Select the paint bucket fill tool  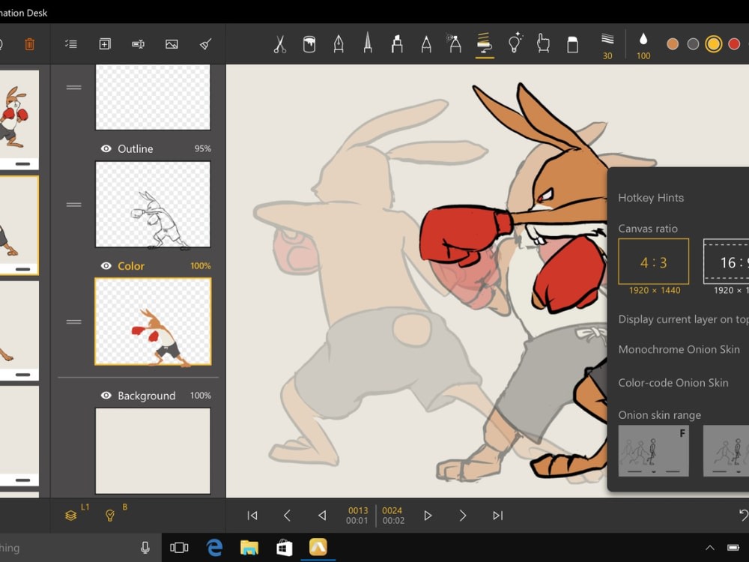click(x=309, y=44)
